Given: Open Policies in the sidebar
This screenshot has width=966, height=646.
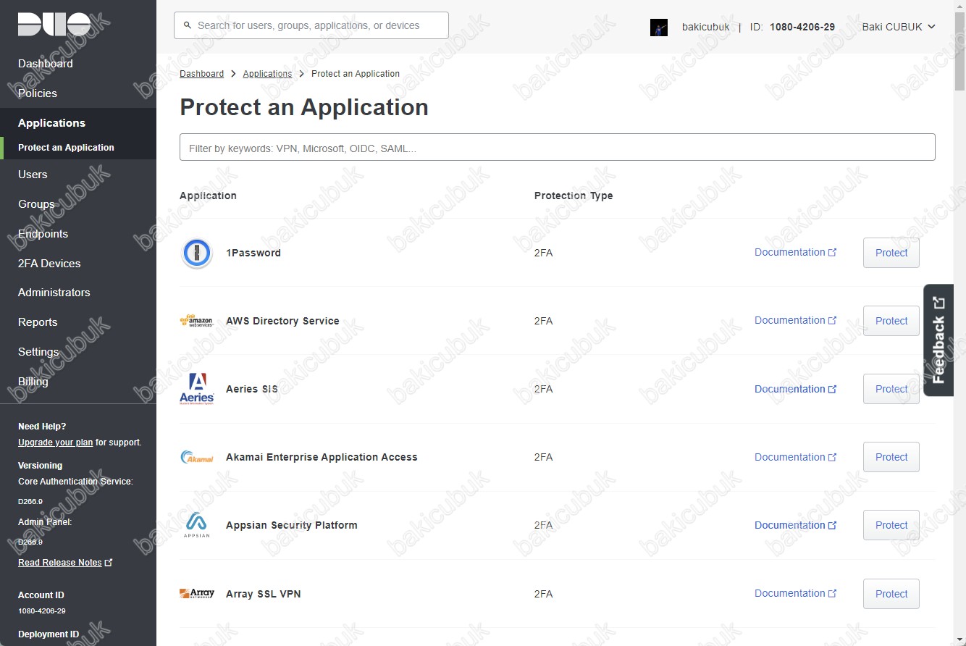Looking at the screenshot, I should [x=38, y=93].
